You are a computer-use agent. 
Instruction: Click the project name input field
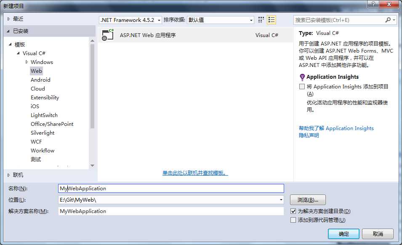coord(171,188)
